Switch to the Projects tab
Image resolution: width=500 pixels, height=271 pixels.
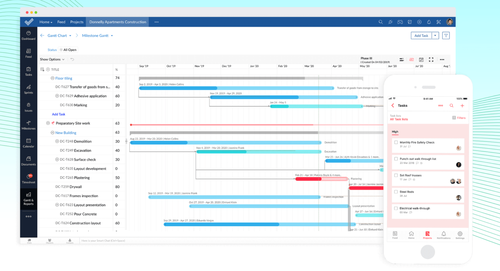77,22
